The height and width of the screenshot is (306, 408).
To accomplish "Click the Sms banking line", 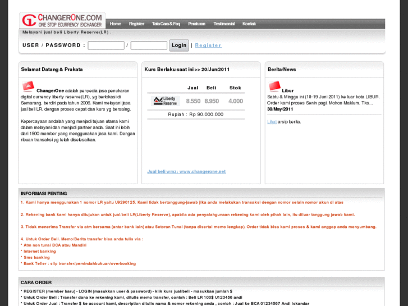I will (35, 257).
